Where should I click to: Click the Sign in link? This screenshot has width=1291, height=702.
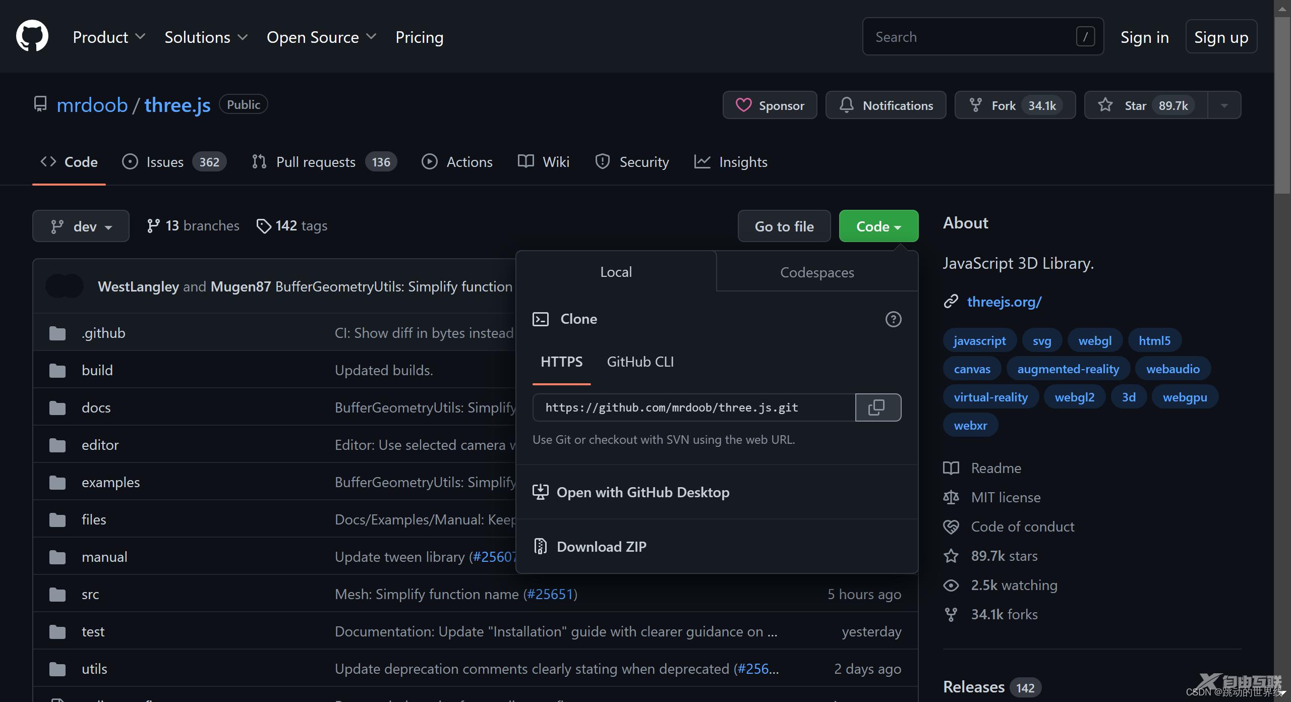[x=1144, y=37]
